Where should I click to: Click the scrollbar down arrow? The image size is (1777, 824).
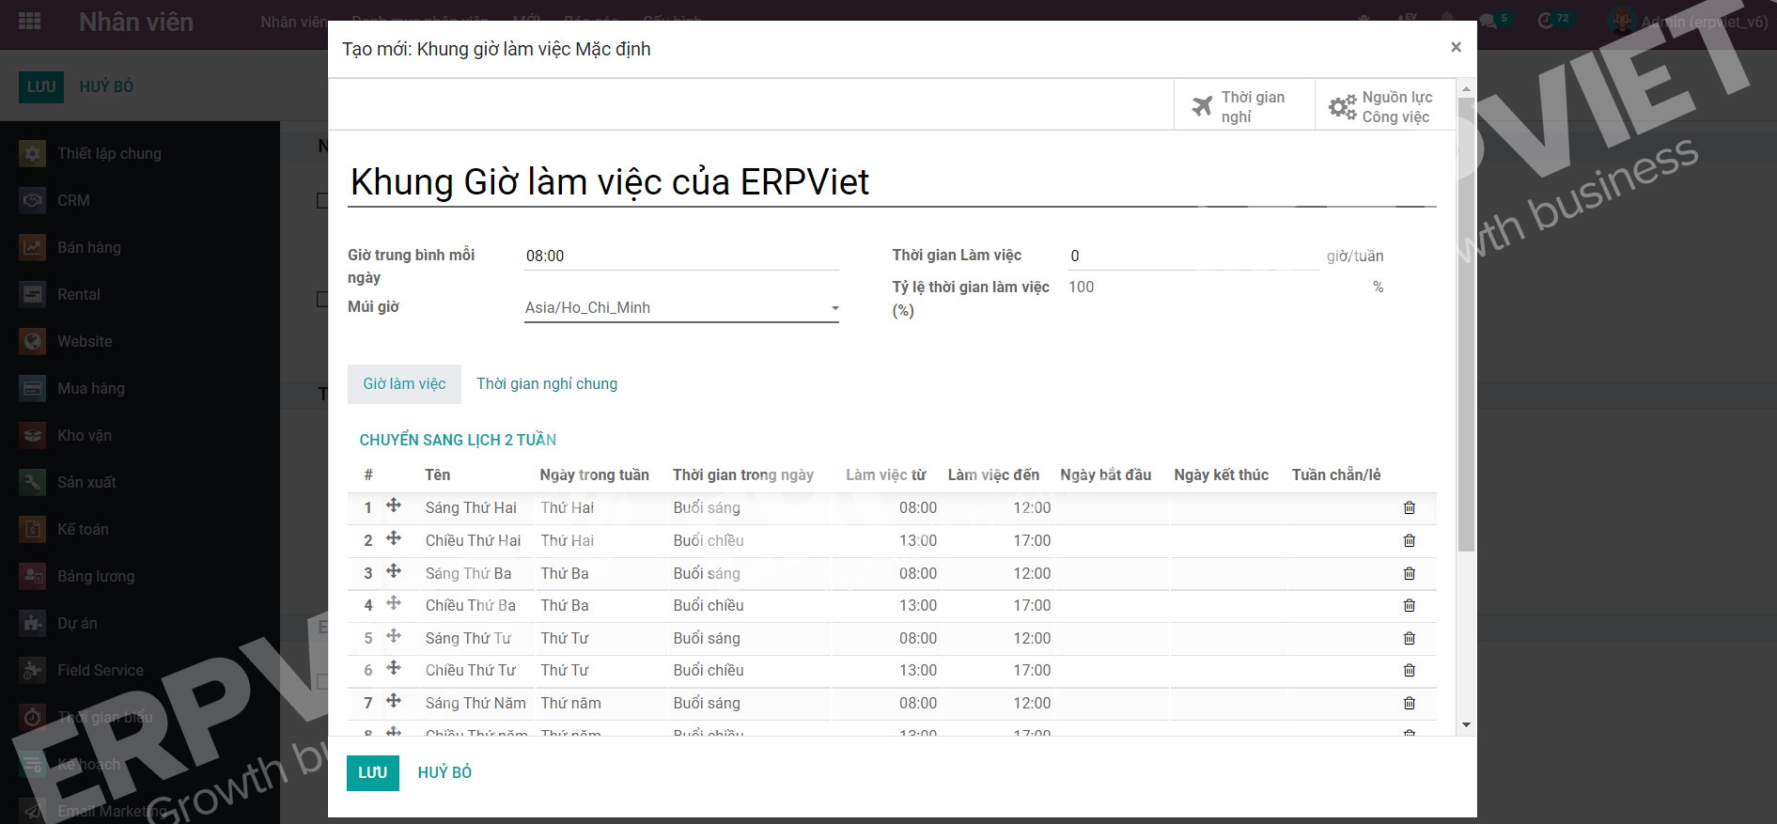[1466, 725]
